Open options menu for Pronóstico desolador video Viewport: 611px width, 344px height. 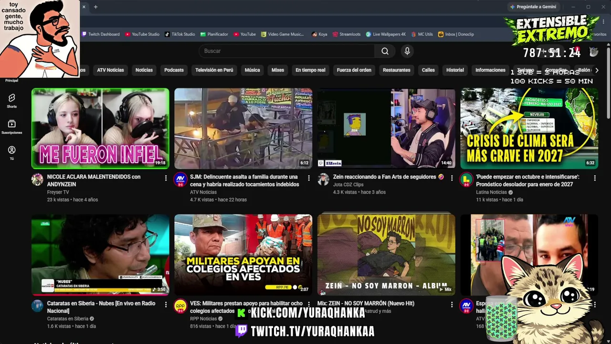click(x=595, y=178)
